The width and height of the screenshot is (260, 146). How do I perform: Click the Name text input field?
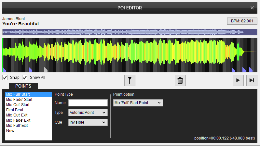88,103
